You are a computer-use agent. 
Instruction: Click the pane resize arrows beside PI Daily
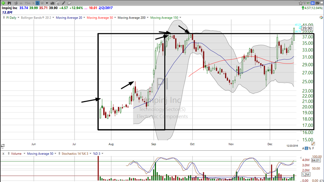coord(4,18)
